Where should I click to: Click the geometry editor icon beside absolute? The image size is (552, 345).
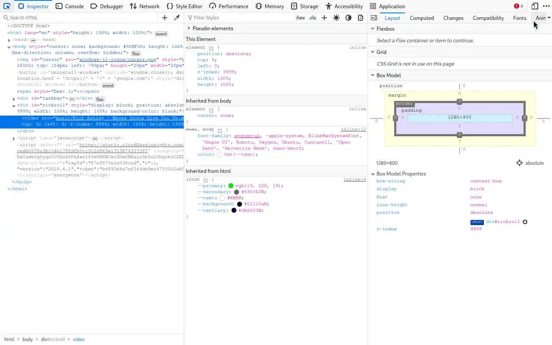519,163
